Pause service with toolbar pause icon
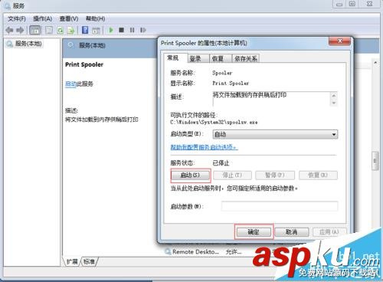This screenshot has height=282, width=383. coord(132,30)
